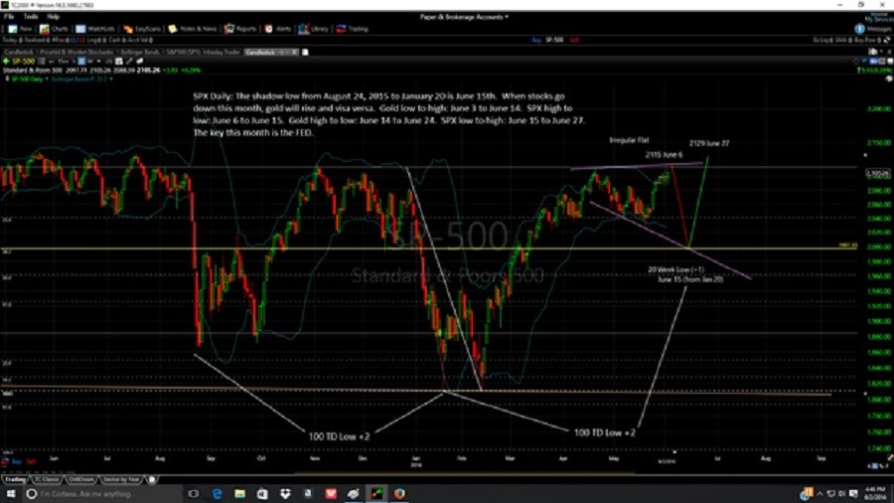Open Reports from the toolbar
This screenshot has width=894, height=503.
240,29
